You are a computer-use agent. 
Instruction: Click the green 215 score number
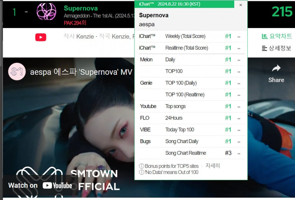tap(282, 12)
